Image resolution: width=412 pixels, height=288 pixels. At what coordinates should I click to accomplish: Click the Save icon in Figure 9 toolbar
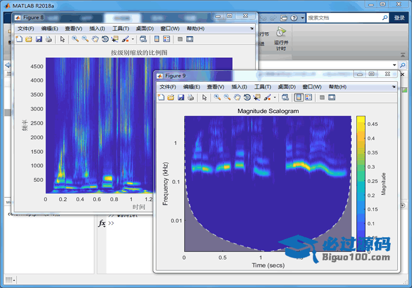pyautogui.click(x=180, y=97)
